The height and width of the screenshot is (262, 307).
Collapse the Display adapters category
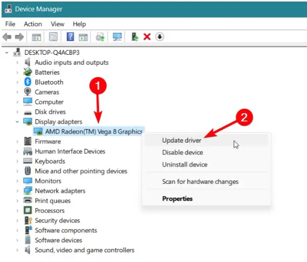(x=17, y=122)
